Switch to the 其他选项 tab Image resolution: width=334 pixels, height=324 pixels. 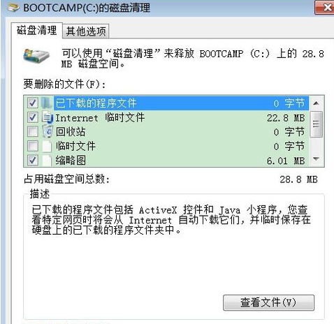click(x=86, y=31)
